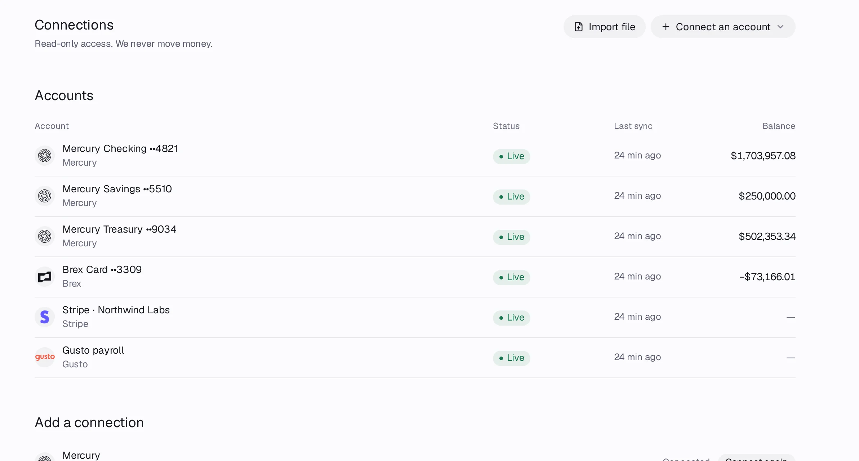The height and width of the screenshot is (461, 859).
Task: Click the Last sync column header
Action: click(x=633, y=126)
